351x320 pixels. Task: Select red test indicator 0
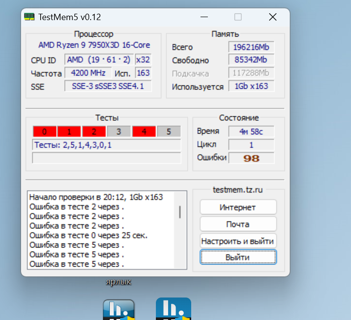[44, 131]
